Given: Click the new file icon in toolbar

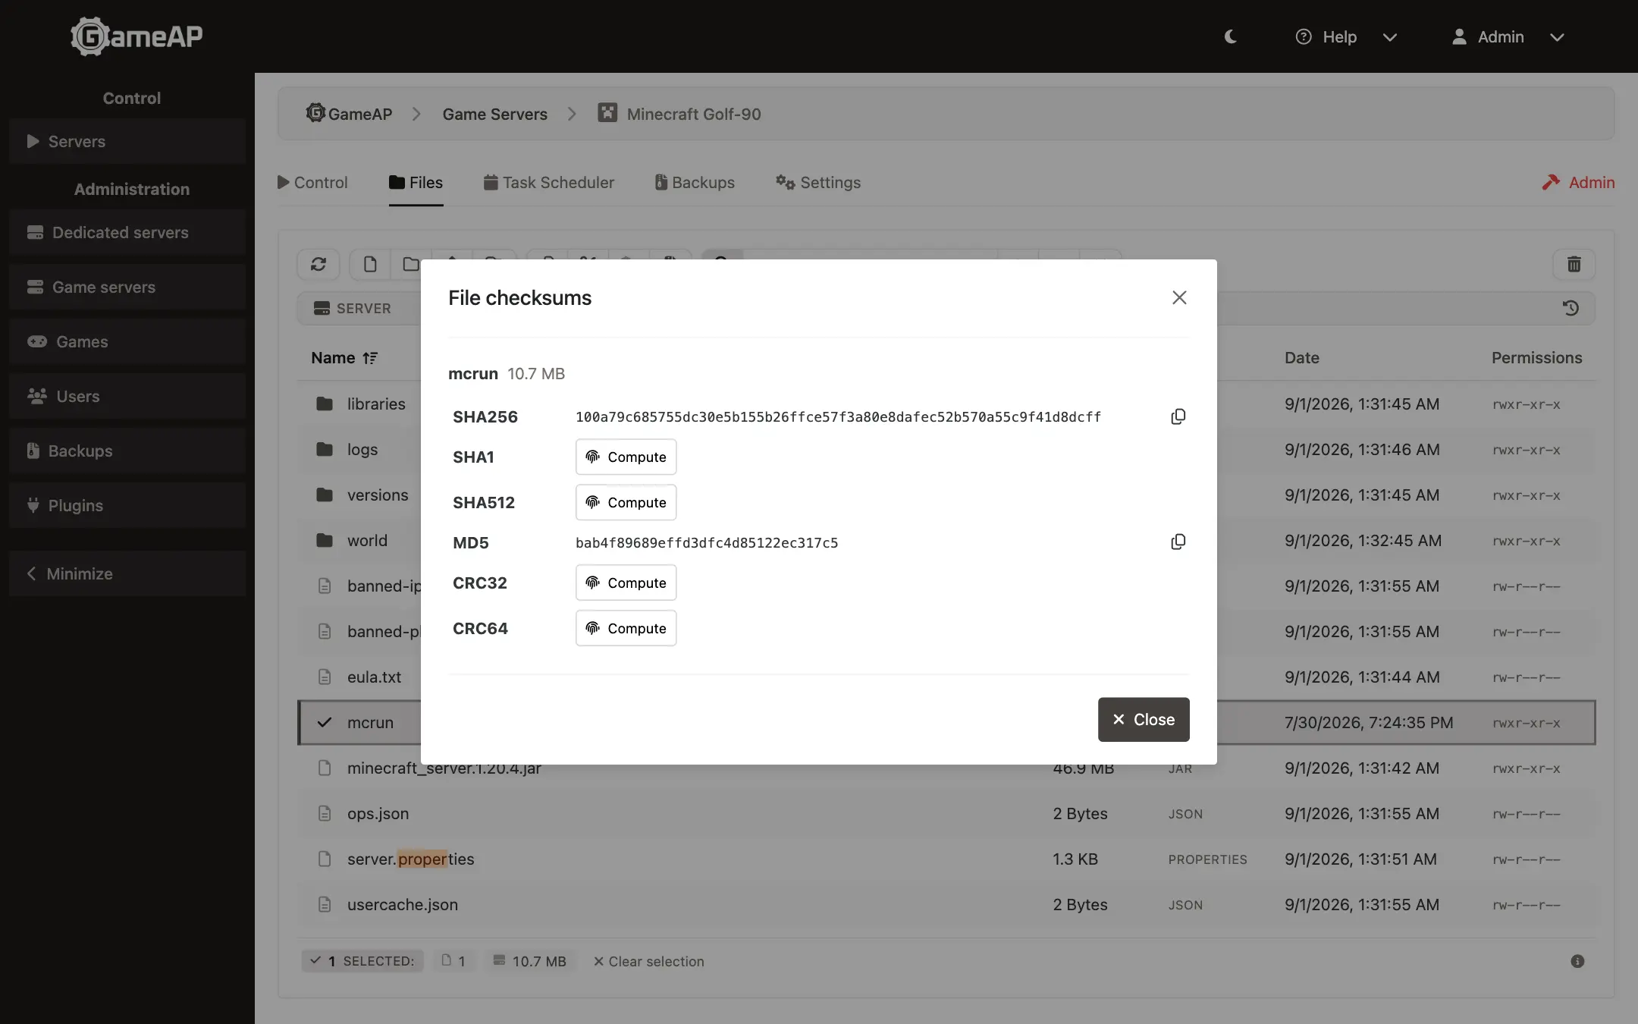Looking at the screenshot, I should pyautogui.click(x=370, y=264).
